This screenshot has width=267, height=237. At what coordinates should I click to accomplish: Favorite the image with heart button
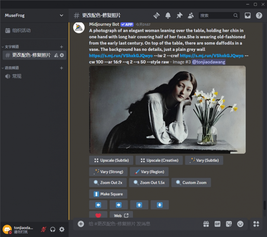tap(98, 214)
